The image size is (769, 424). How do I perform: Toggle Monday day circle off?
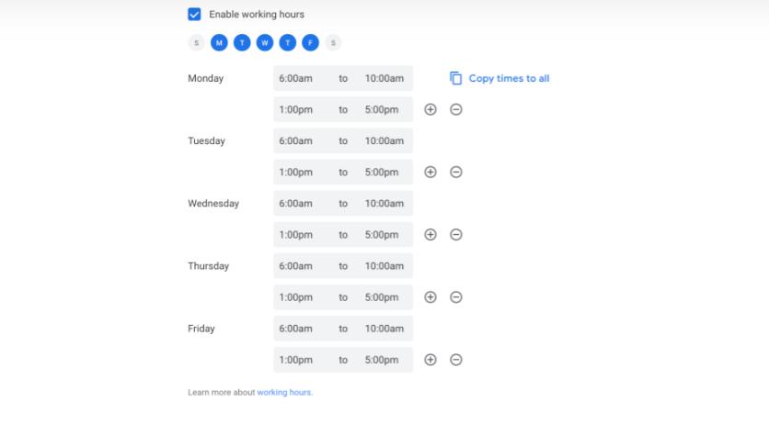pyautogui.click(x=219, y=42)
